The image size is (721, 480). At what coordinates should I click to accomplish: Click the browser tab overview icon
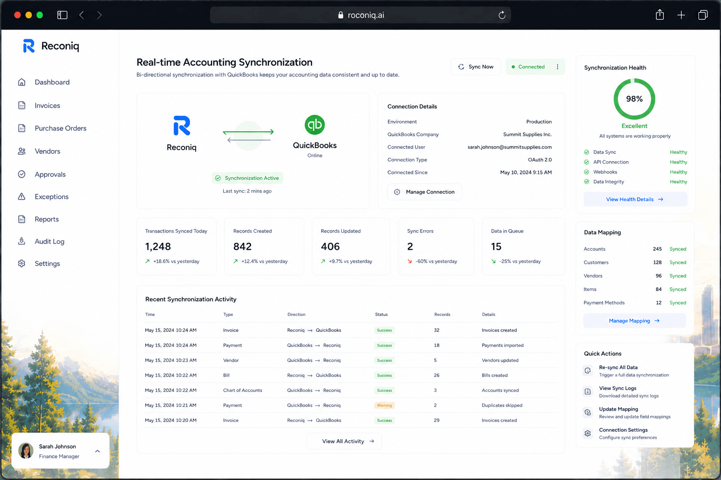(703, 15)
